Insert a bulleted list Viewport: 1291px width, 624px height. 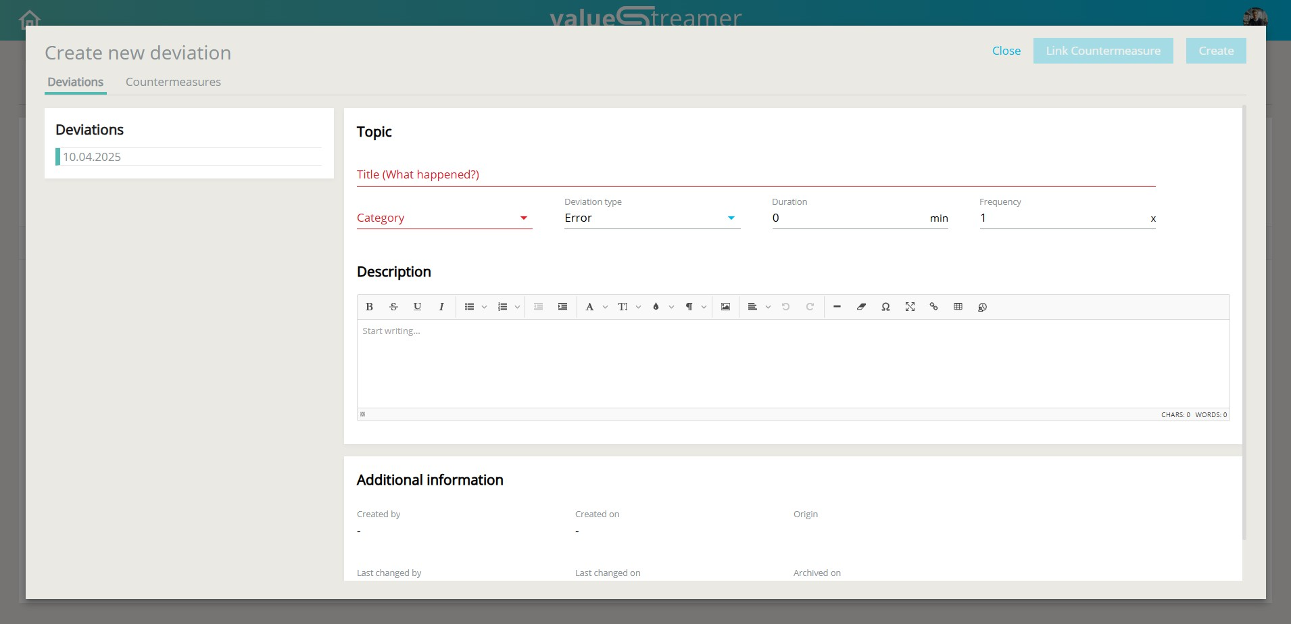(x=469, y=307)
